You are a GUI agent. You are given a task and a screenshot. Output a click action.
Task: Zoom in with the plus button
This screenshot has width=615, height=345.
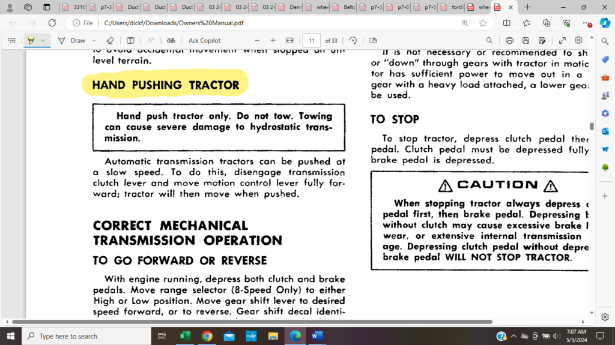(273, 40)
